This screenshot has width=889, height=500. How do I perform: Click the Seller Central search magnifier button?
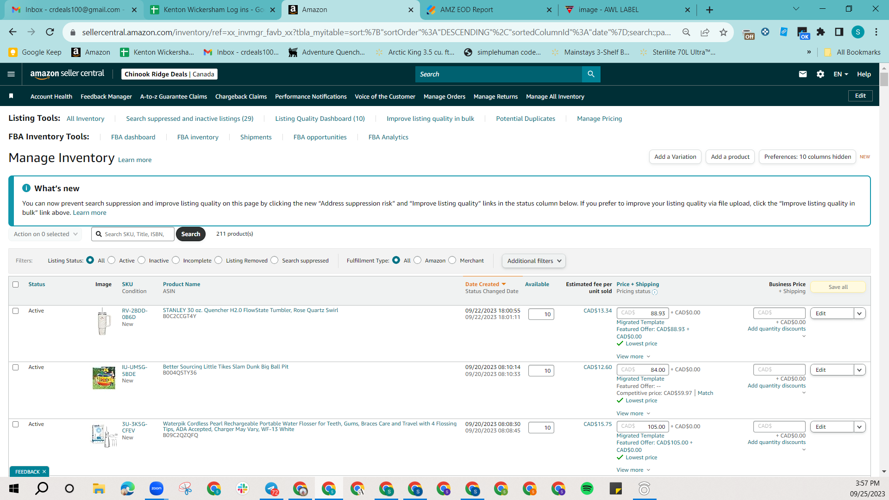(x=591, y=74)
